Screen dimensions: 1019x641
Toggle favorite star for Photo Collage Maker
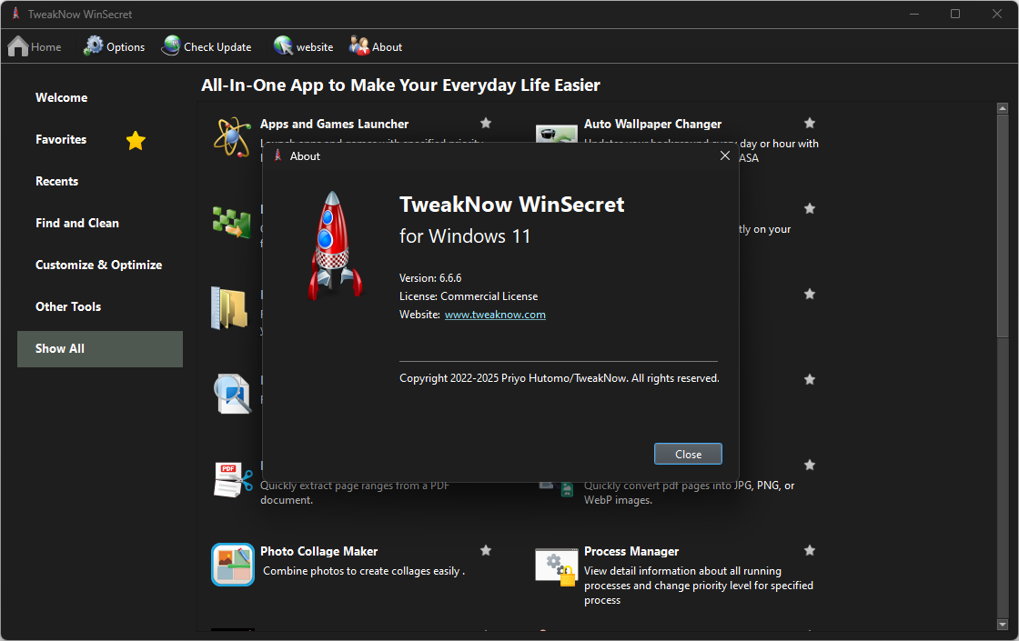point(486,550)
